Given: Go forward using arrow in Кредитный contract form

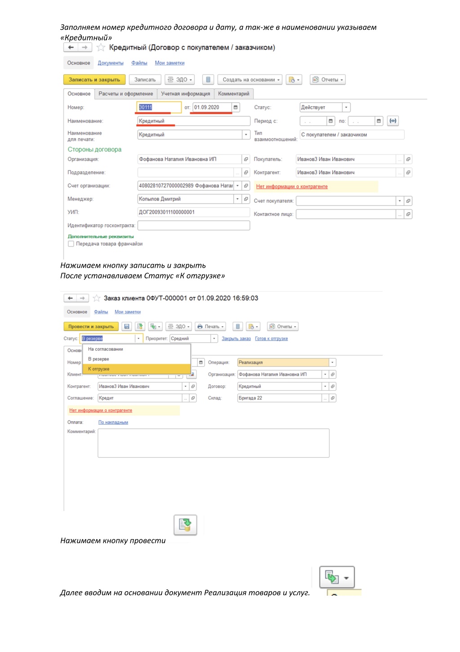Looking at the screenshot, I should tap(85, 47).
